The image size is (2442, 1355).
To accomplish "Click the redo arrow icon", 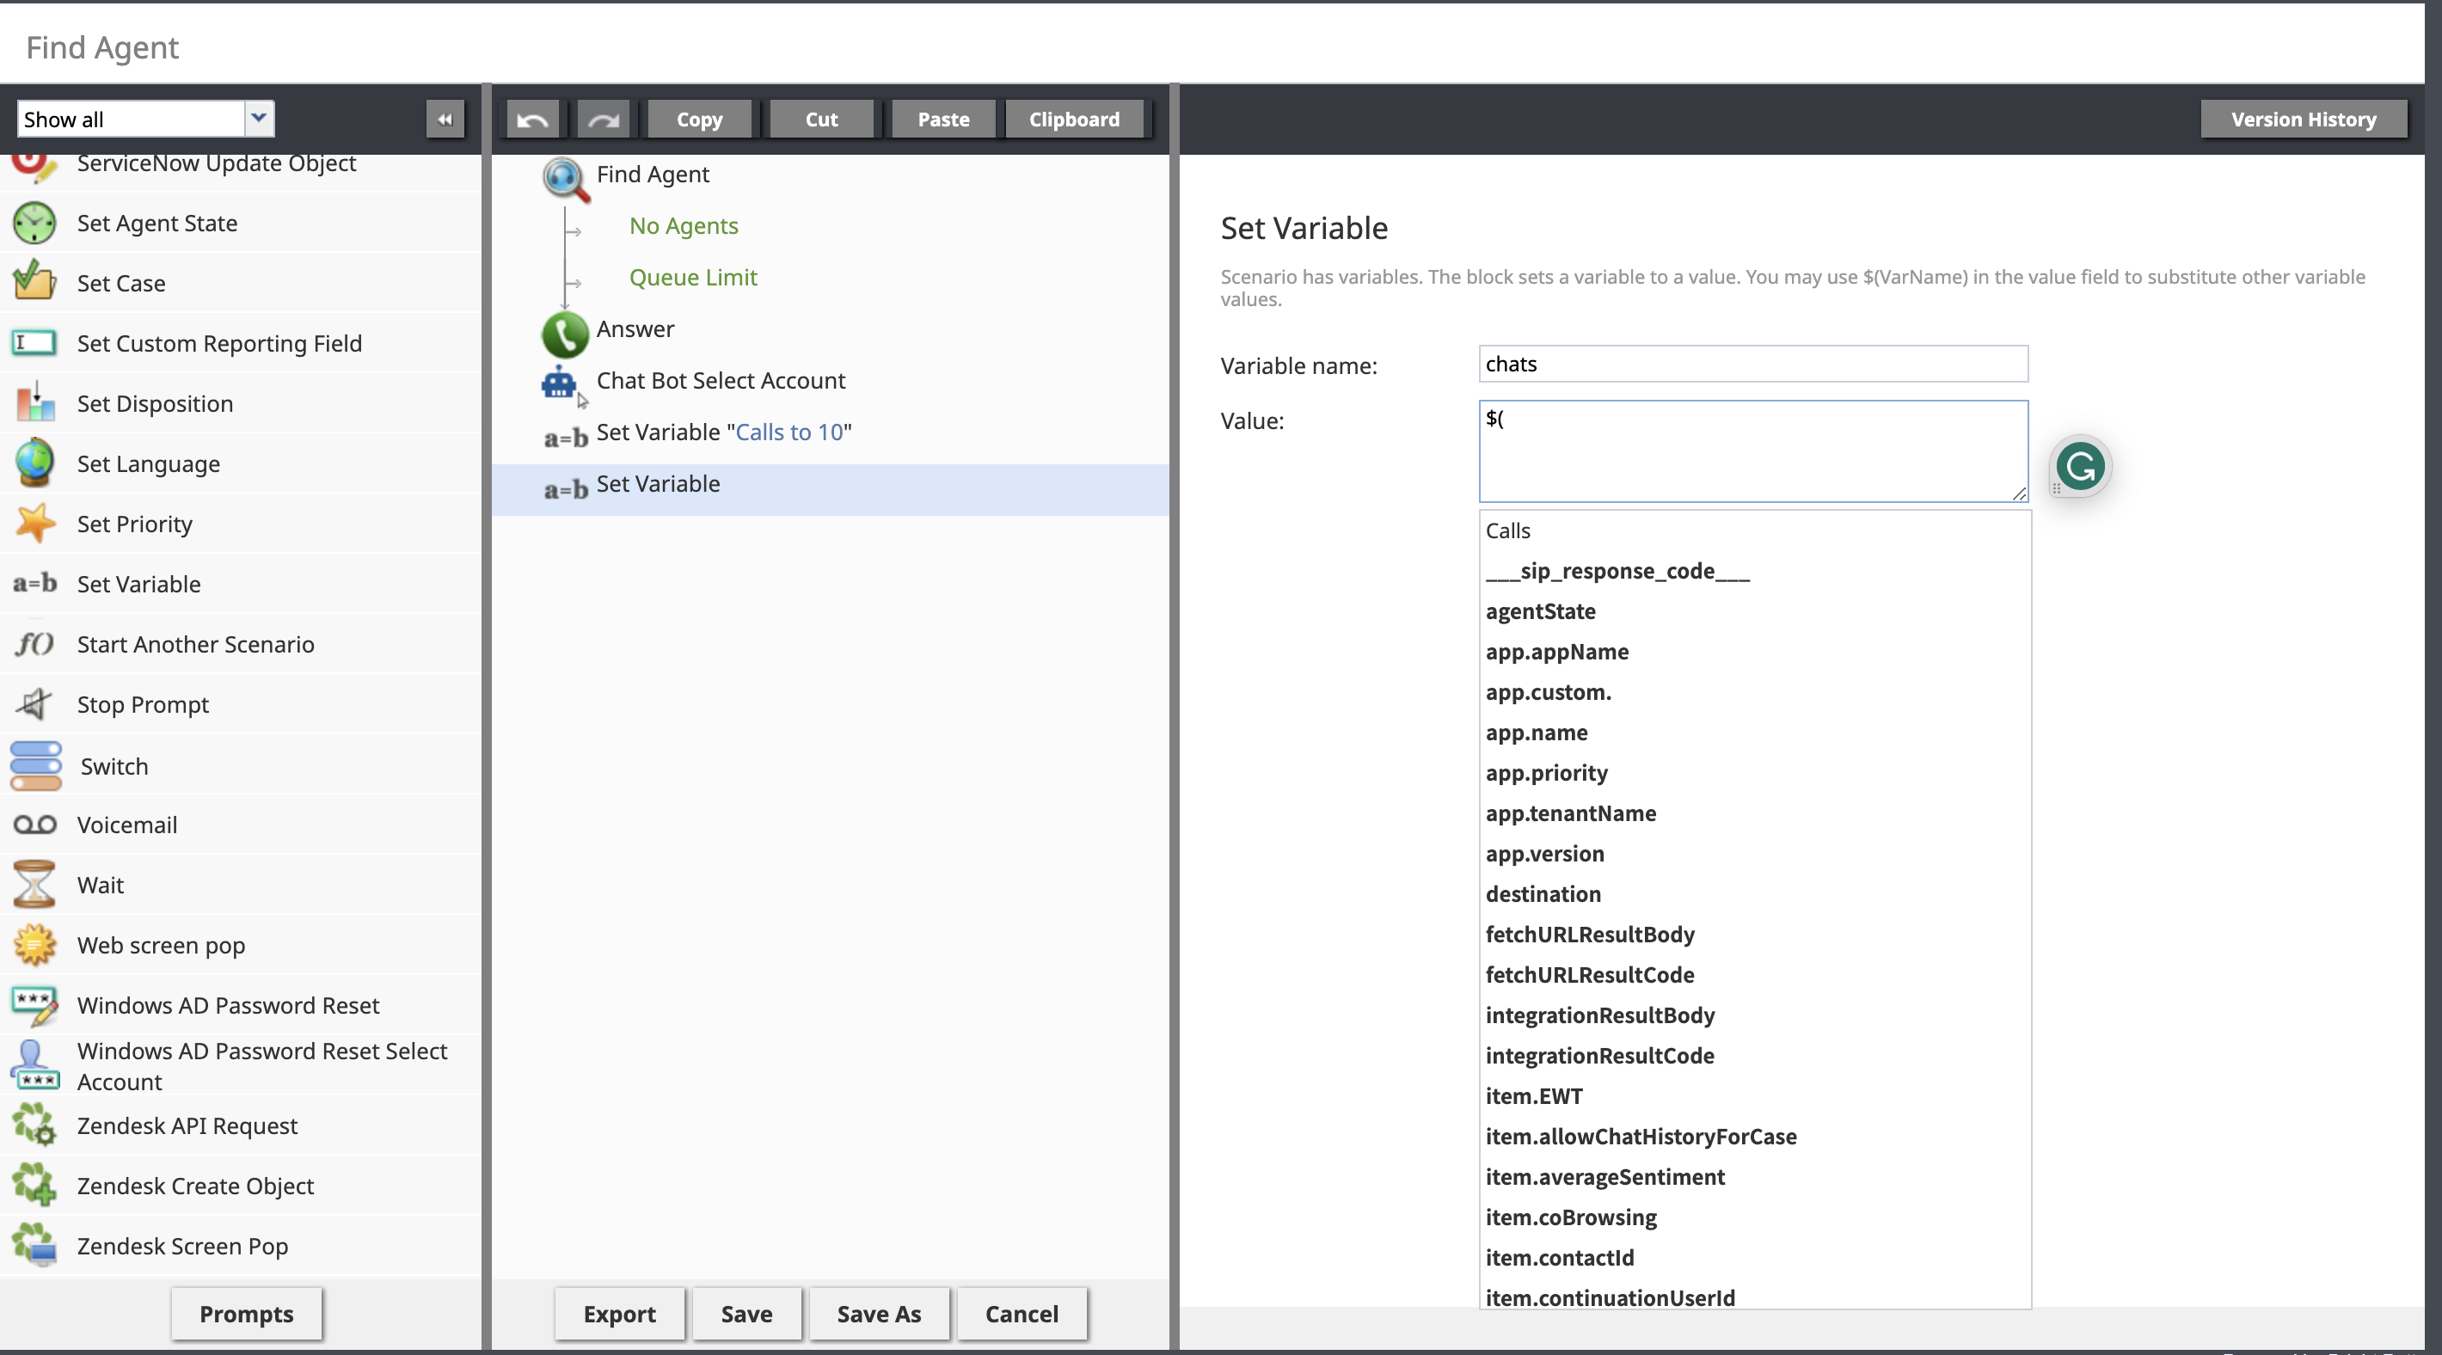I will [603, 120].
